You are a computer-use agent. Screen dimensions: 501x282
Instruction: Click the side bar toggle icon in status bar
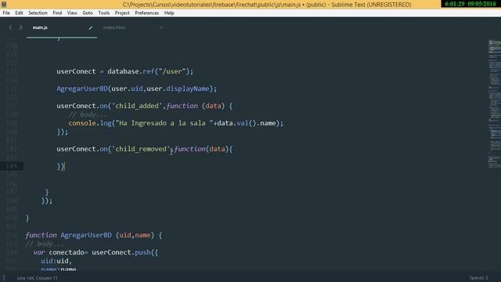[x=4, y=278]
